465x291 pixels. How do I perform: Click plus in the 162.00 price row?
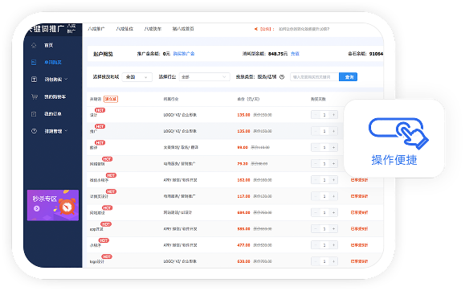point(333,180)
